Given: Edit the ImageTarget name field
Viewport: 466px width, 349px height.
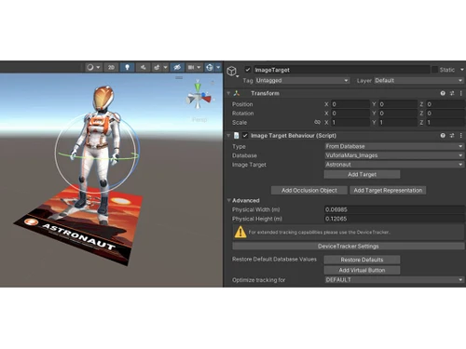Looking at the screenshot, I should click(342, 70).
